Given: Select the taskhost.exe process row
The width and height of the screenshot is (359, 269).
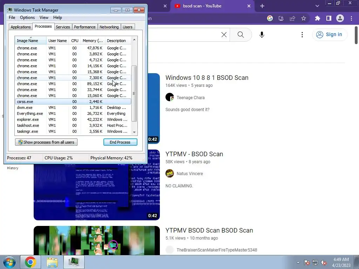Looking at the screenshot, I should click(x=73, y=125).
